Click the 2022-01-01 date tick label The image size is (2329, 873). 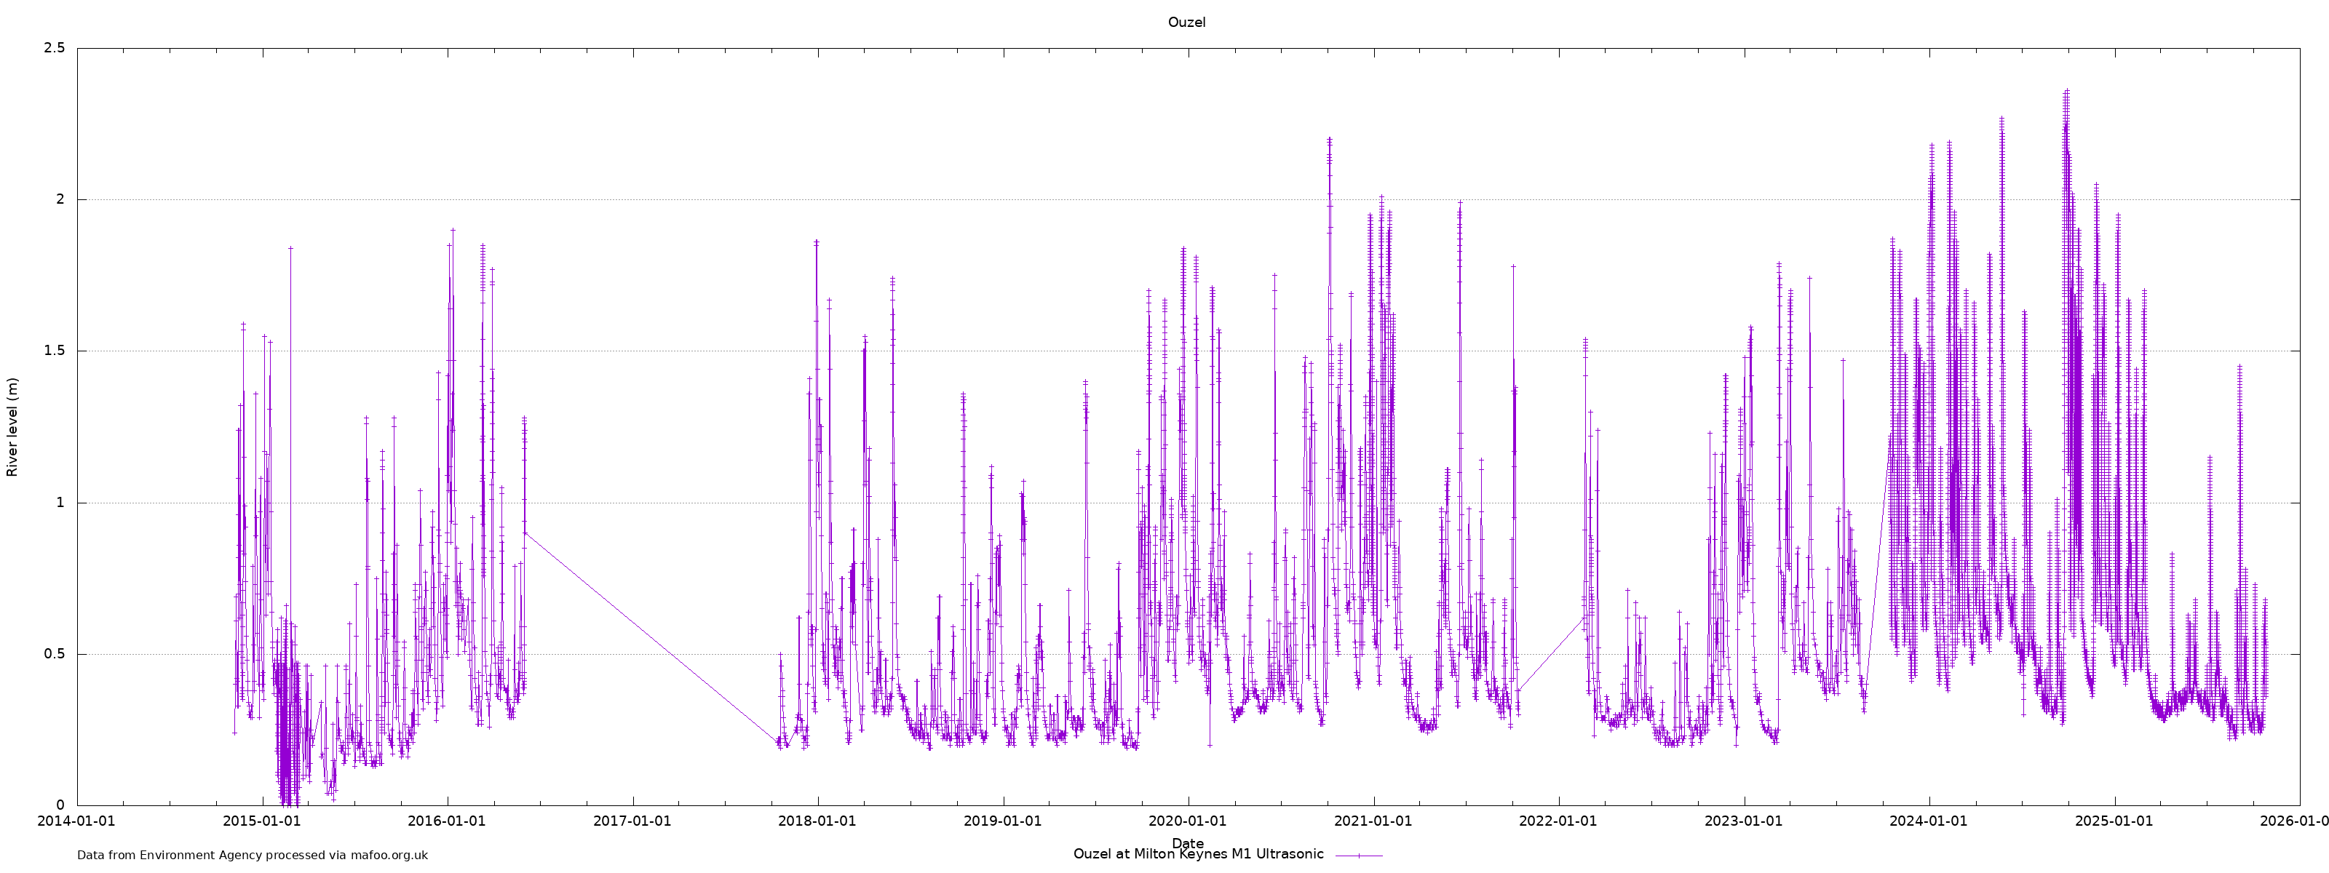click(x=1558, y=821)
